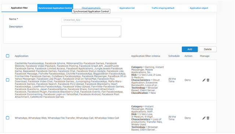
Task: Click inside the Description text area
Action: point(91,31)
